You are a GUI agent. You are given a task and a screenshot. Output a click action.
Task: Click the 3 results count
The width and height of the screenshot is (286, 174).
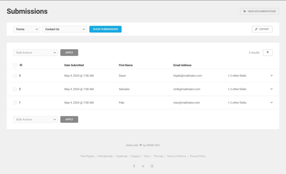254,53
